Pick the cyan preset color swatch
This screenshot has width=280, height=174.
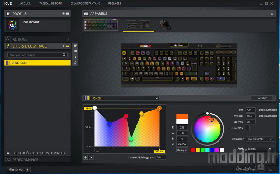click(x=207, y=150)
